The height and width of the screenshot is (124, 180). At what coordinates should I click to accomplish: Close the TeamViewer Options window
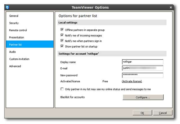171,7
